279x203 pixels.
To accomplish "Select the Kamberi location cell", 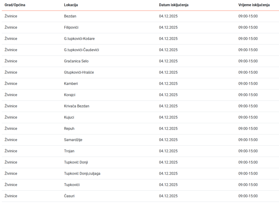I will click(x=71, y=84).
